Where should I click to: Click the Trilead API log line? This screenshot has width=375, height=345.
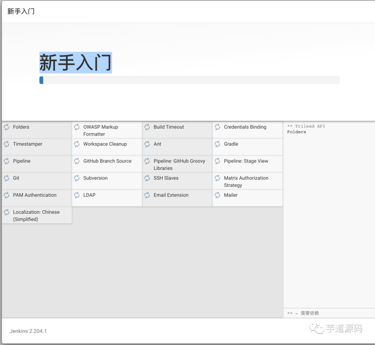[306, 126]
